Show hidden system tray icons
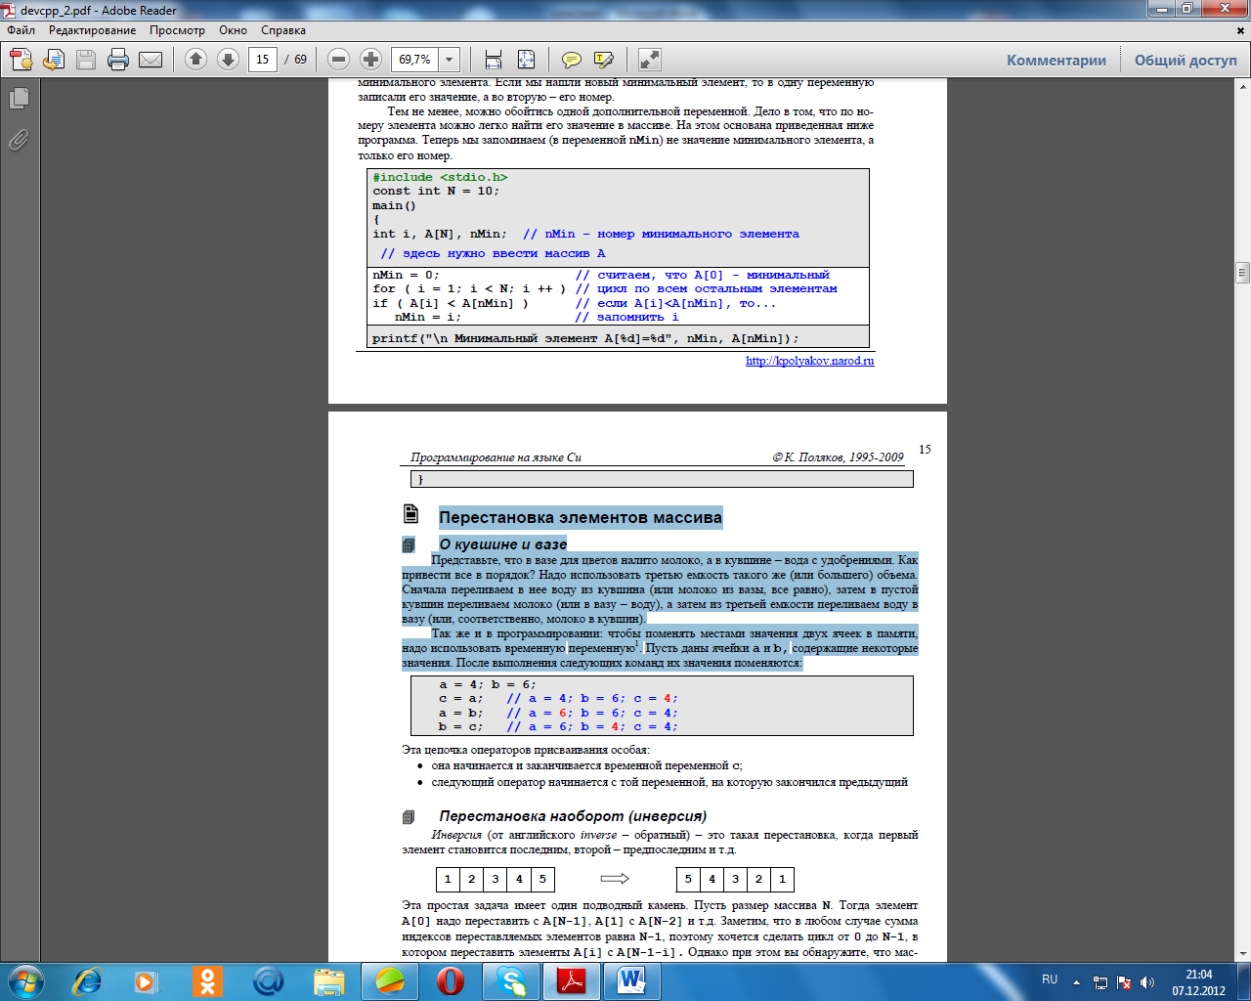 pos(1076,981)
